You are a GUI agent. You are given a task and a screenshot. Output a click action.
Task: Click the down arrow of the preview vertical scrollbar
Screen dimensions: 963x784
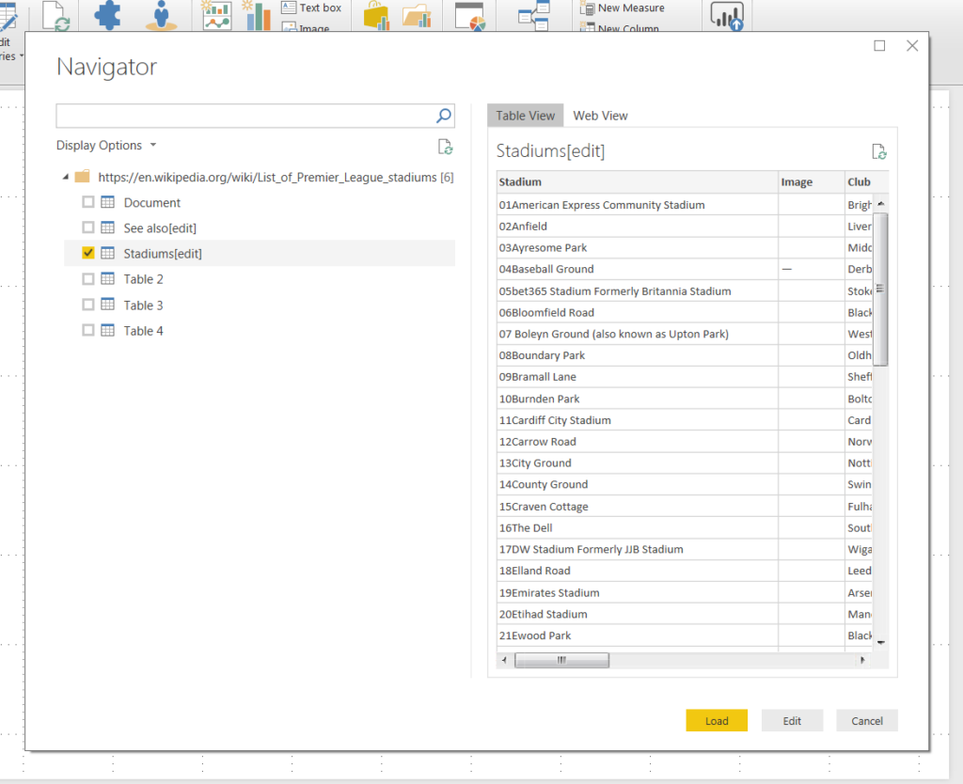(880, 642)
